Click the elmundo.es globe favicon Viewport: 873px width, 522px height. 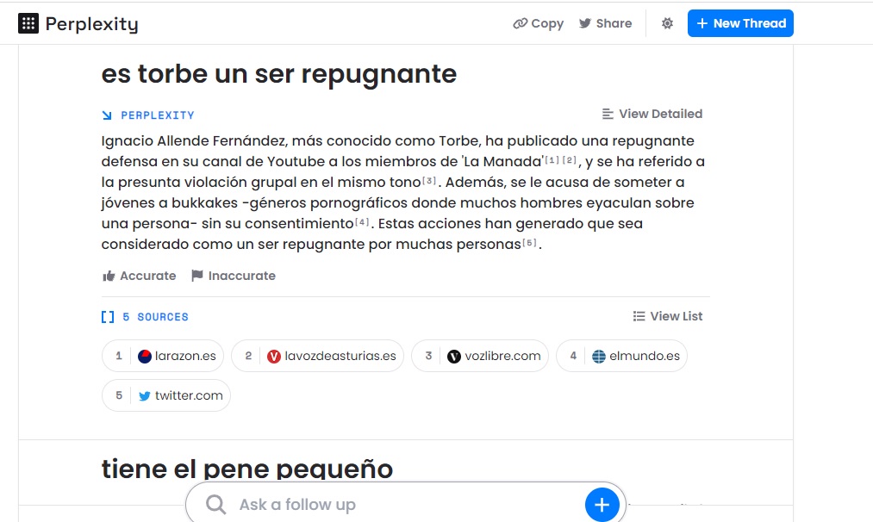598,356
